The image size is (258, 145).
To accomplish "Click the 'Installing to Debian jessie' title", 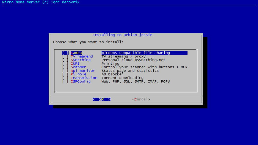I will point(123,35).
